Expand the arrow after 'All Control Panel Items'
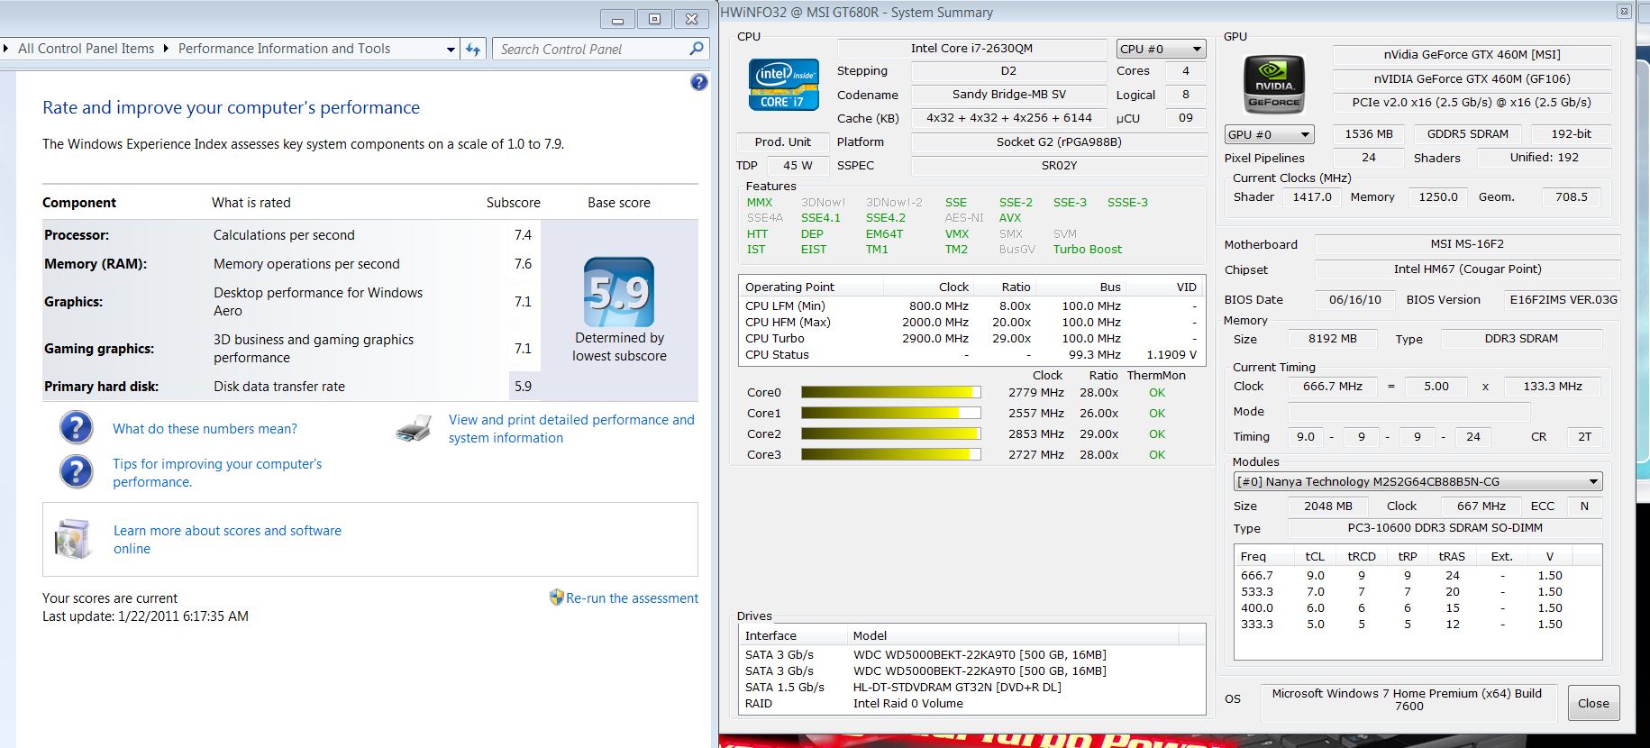1650x748 pixels. [x=166, y=49]
